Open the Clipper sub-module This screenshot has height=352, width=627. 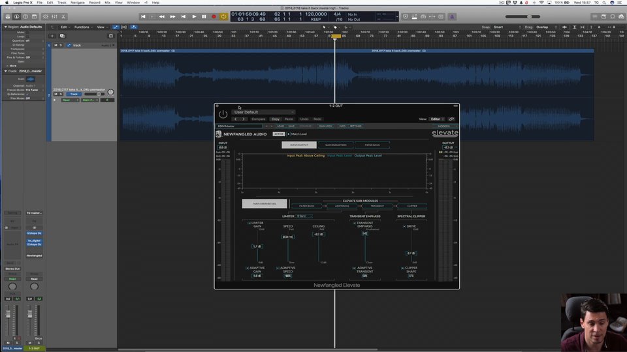pos(412,206)
